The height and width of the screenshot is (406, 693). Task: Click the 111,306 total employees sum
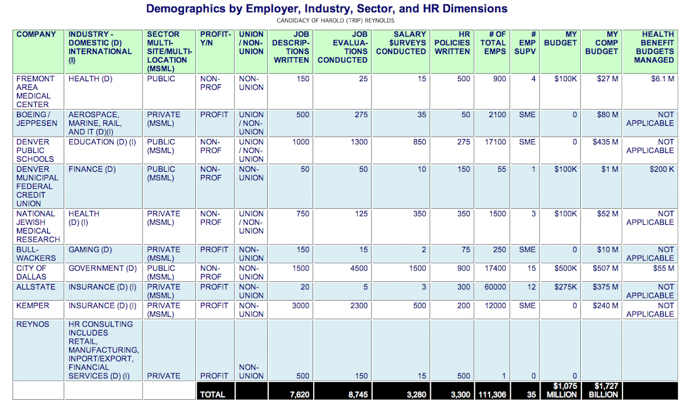pyautogui.click(x=493, y=395)
